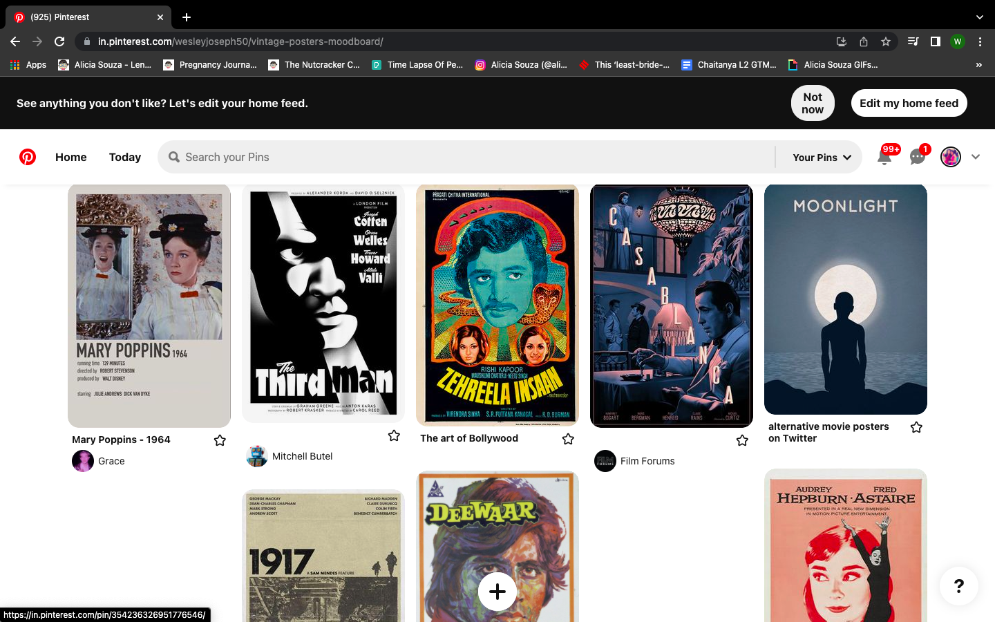Star The Third Man pin
Image resolution: width=995 pixels, height=622 pixels.
[394, 435]
